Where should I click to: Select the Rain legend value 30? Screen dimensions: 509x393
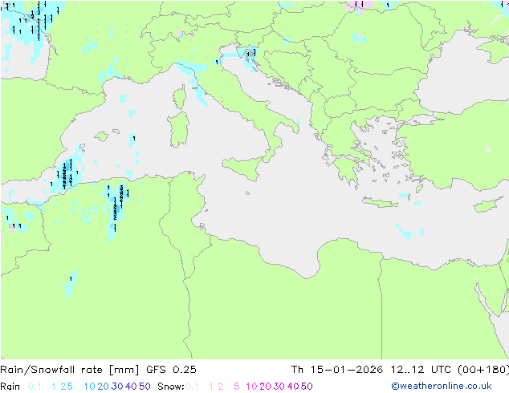pyautogui.click(x=117, y=387)
